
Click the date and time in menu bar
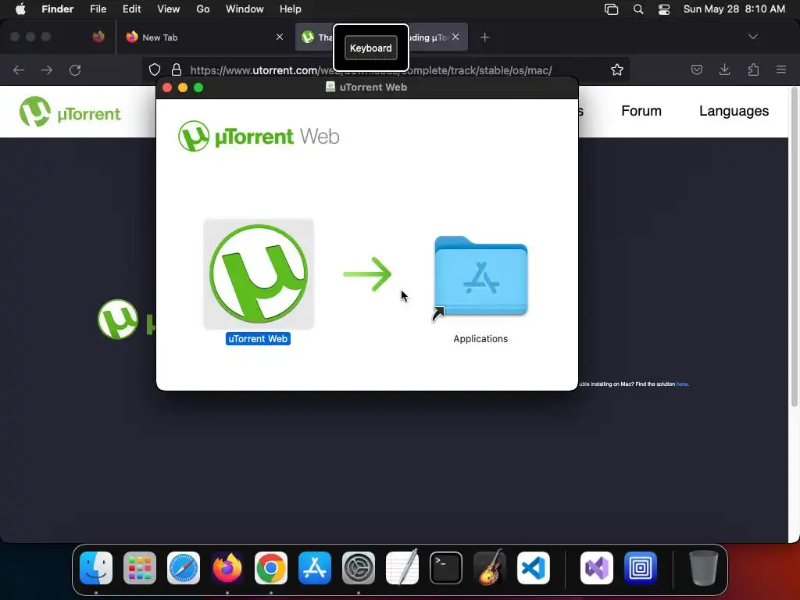click(x=734, y=9)
